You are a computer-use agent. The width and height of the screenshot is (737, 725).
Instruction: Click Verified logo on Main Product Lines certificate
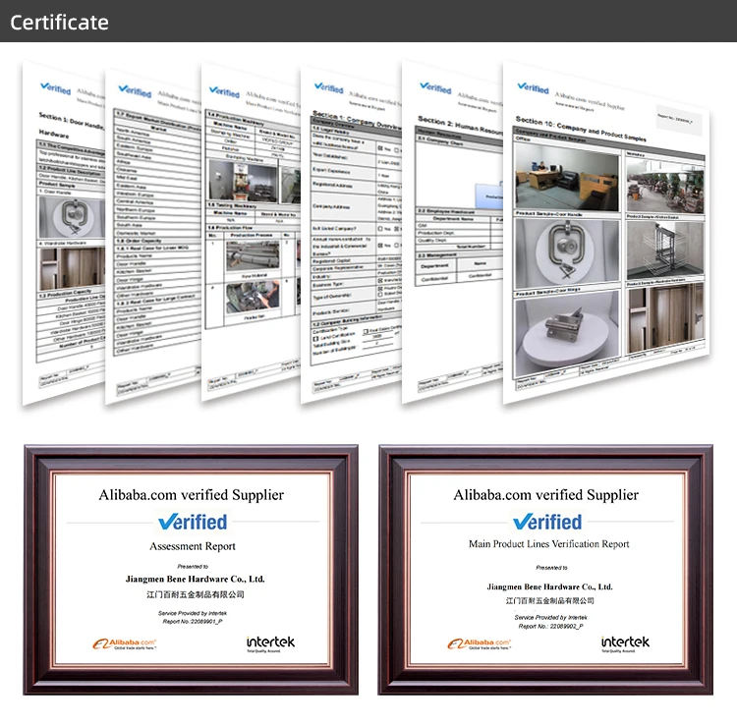point(547,522)
